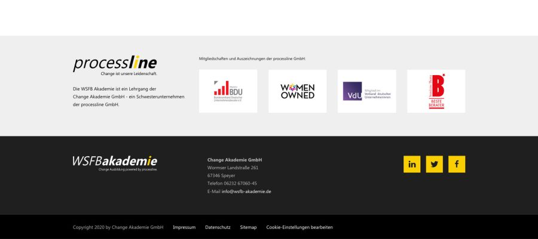Screen dimensions: 538x239
Task: Open the Facebook social icon
Action: 457,164
